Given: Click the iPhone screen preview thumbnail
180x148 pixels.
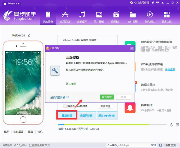Looking at the screenshot, I should (23, 83).
